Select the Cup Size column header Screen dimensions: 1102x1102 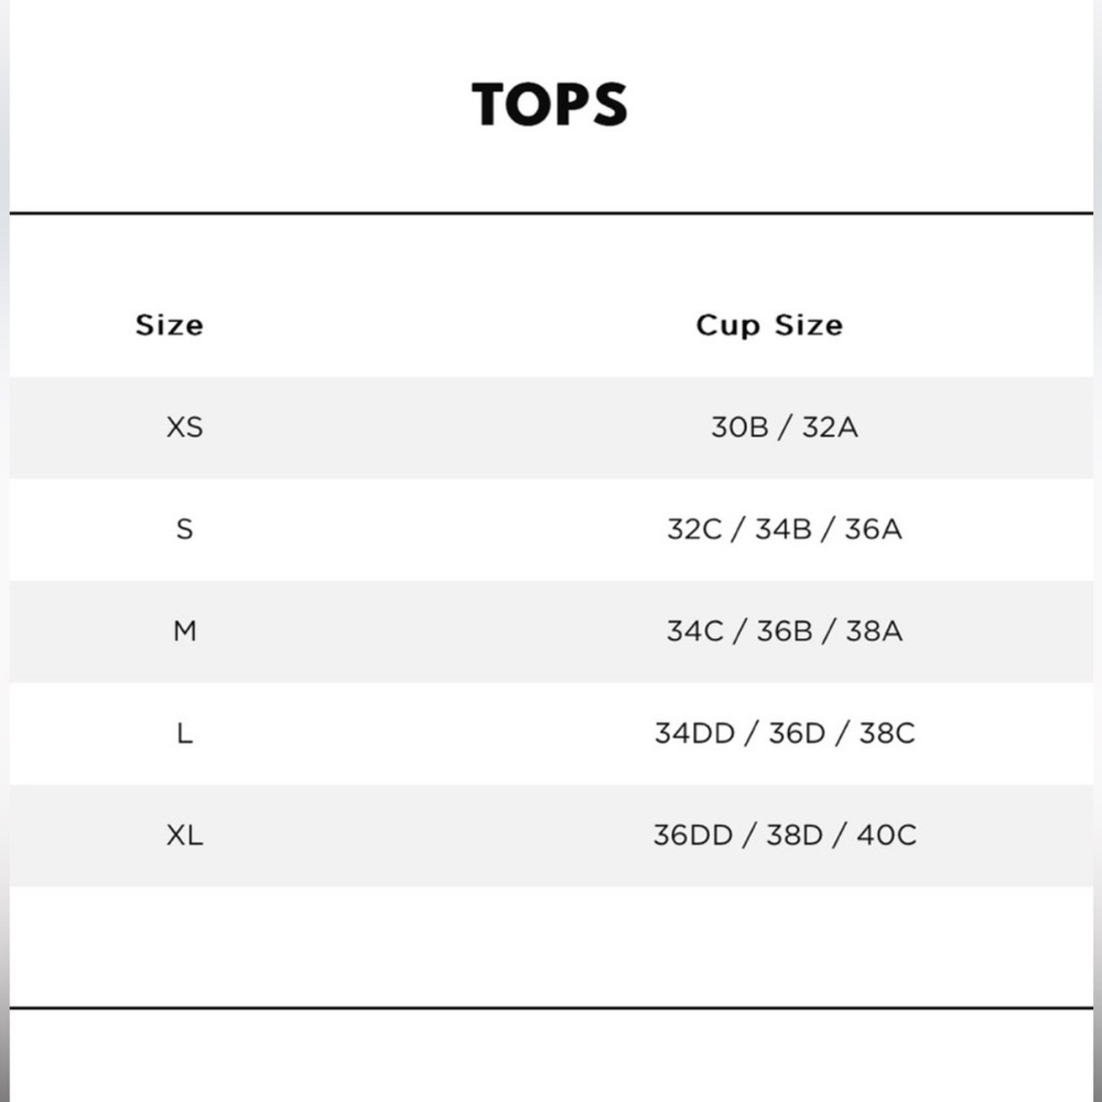(x=769, y=326)
